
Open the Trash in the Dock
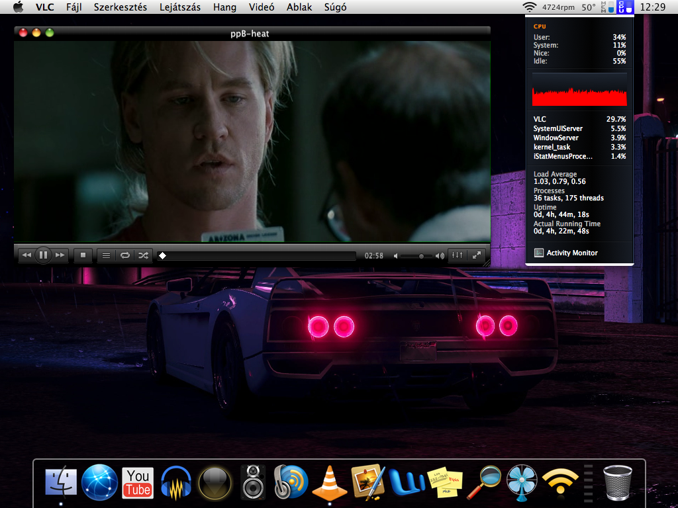coord(618,482)
